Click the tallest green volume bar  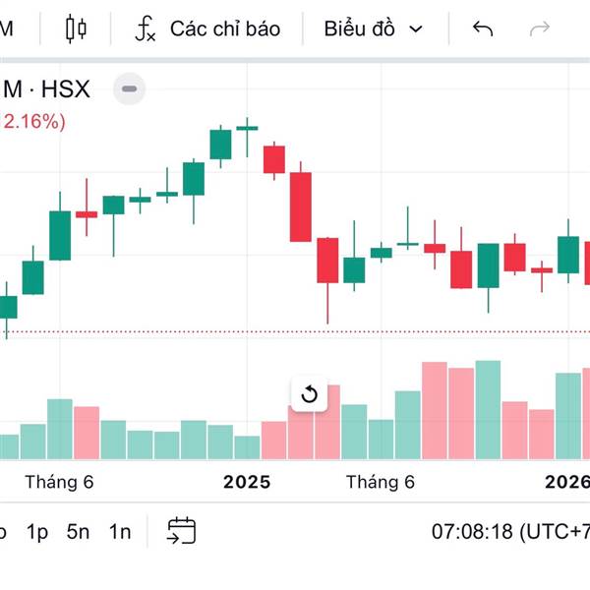coord(488,409)
